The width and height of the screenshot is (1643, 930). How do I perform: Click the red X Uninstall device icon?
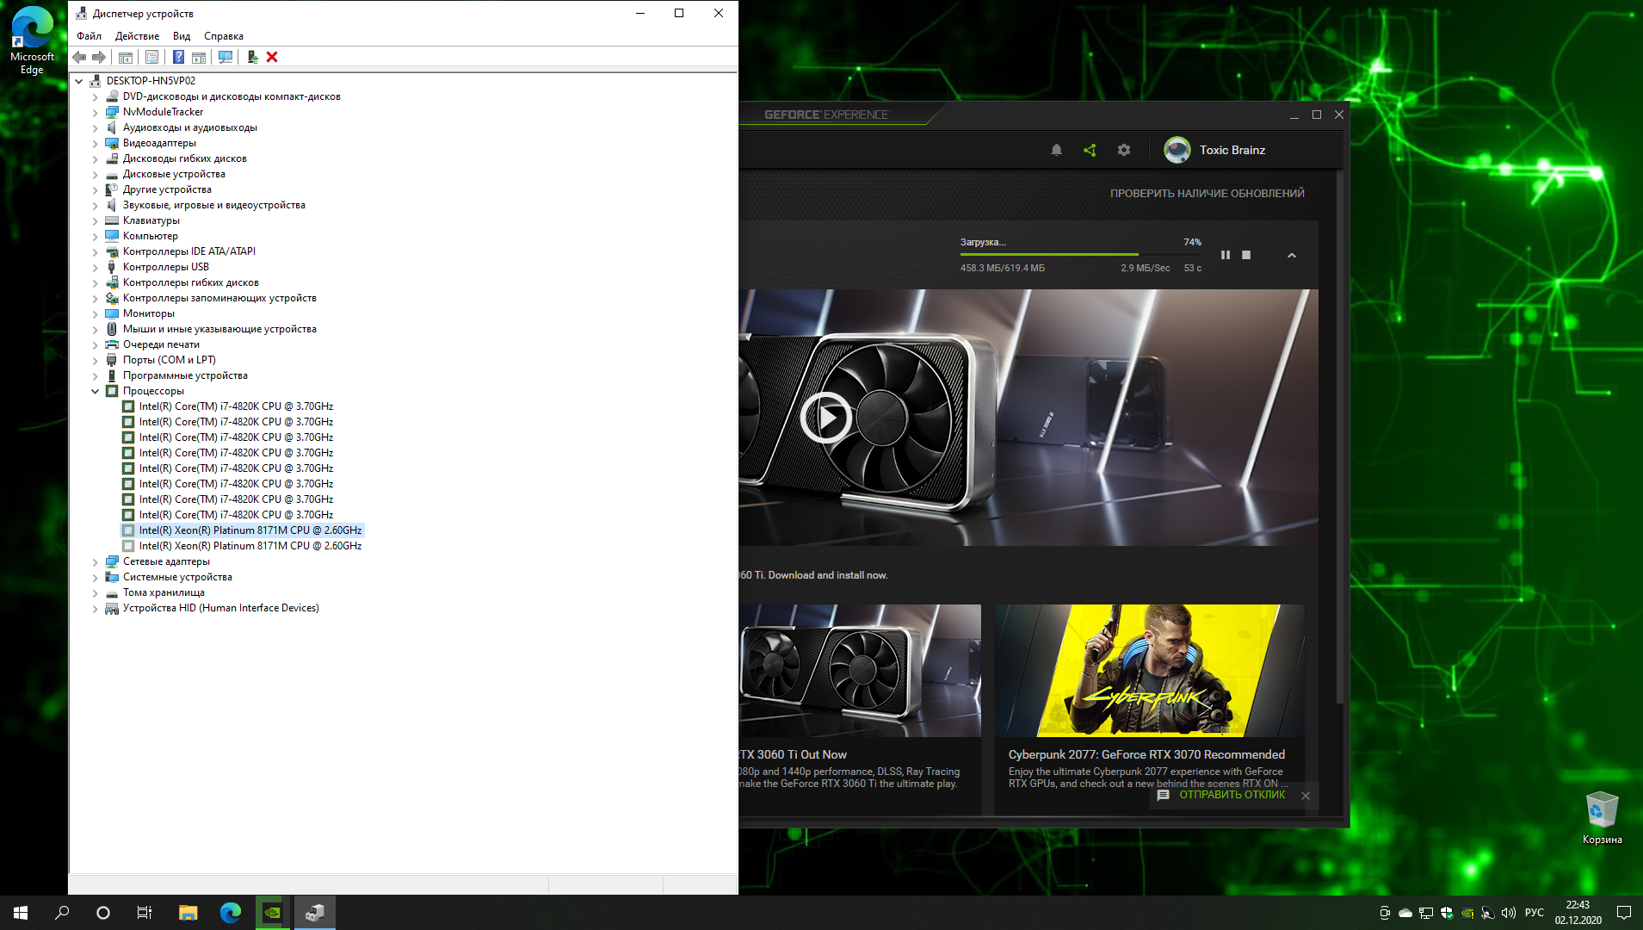[272, 57]
